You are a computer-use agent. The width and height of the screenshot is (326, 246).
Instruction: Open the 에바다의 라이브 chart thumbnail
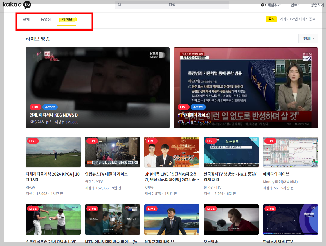tap(291, 152)
